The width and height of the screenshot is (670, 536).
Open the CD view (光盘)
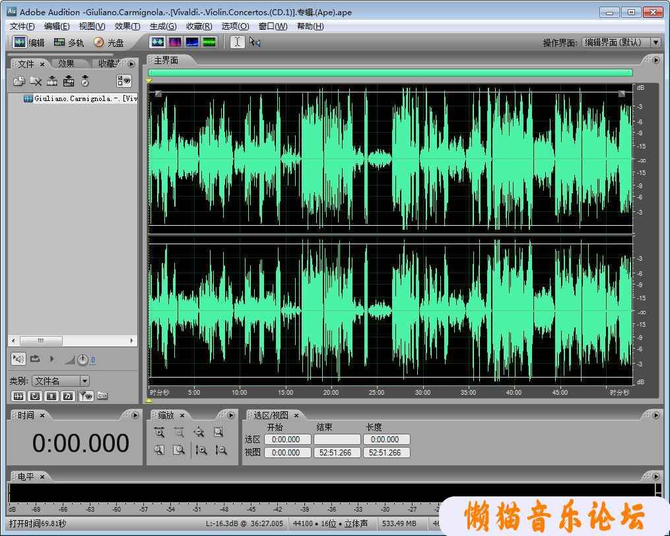coord(108,42)
